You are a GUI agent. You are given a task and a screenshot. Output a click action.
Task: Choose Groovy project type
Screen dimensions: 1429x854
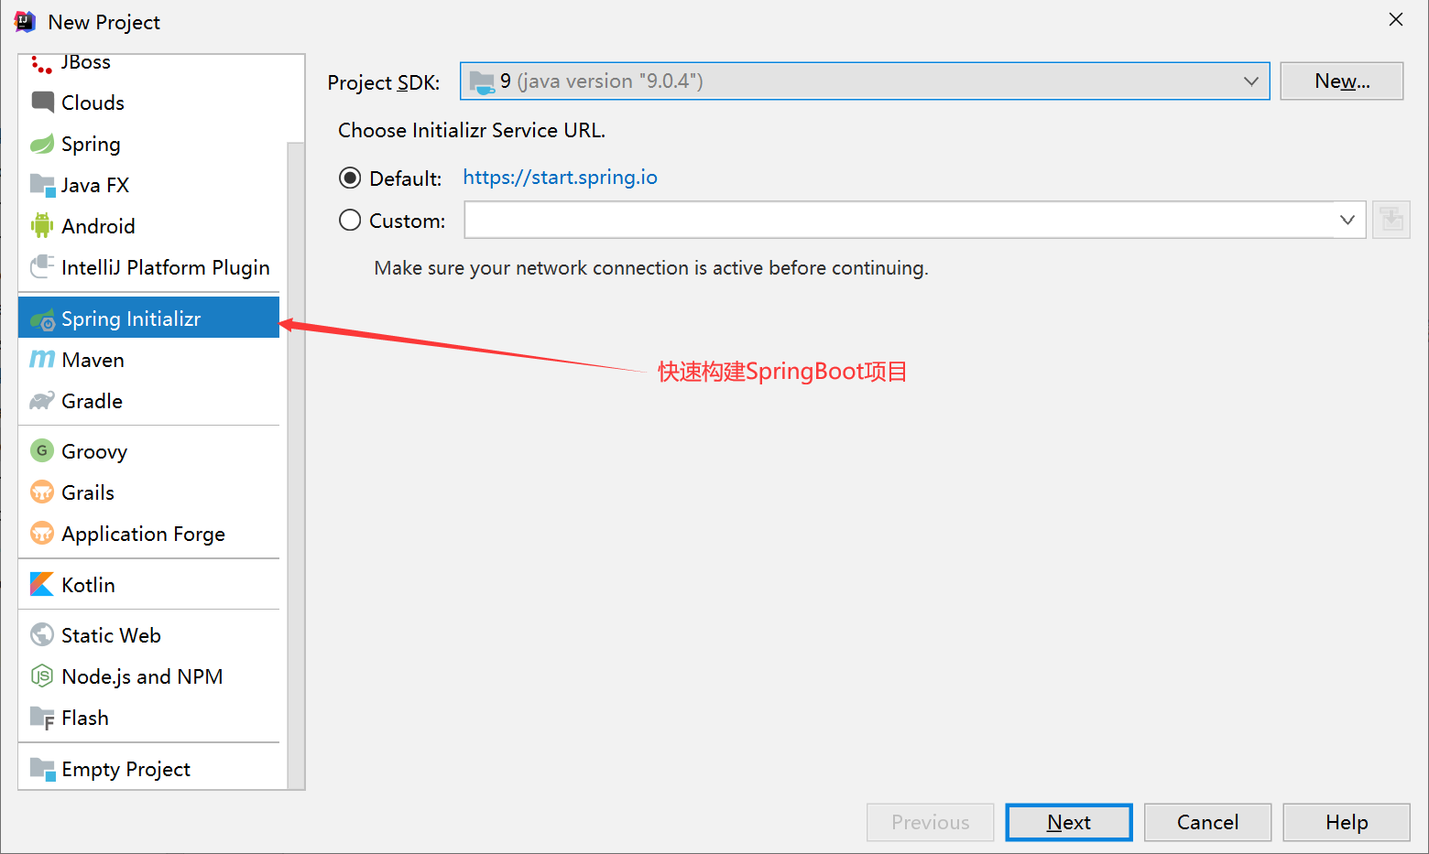click(x=148, y=451)
